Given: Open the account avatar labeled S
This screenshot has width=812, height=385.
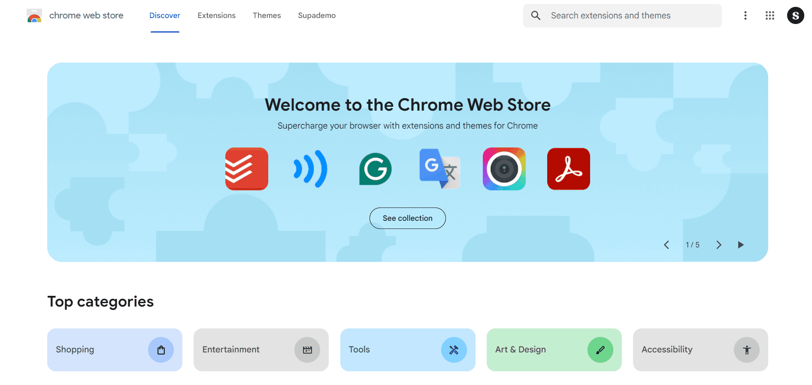Looking at the screenshot, I should point(796,15).
